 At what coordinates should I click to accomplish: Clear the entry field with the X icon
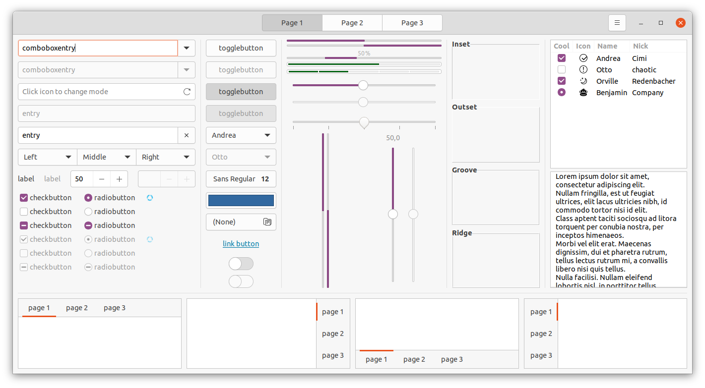click(187, 135)
